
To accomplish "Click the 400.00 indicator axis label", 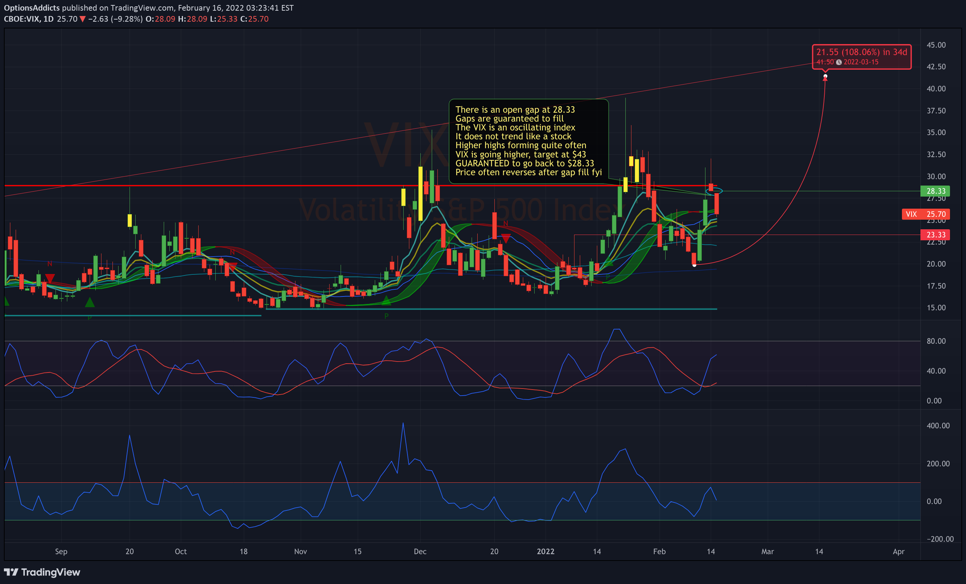I will tap(938, 425).
